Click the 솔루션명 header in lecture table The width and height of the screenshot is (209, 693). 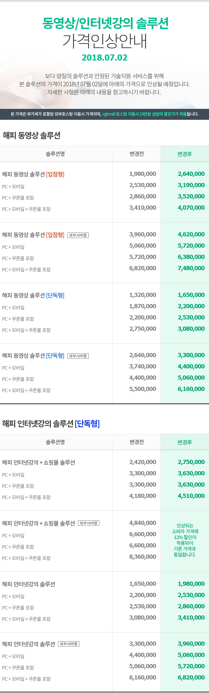tap(55, 442)
